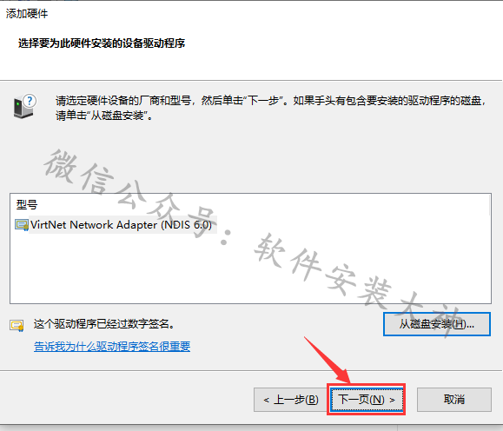
Task: Select VirtNet Network Adapter (NDIS 6.0) model
Action: click(x=121, y=225)
